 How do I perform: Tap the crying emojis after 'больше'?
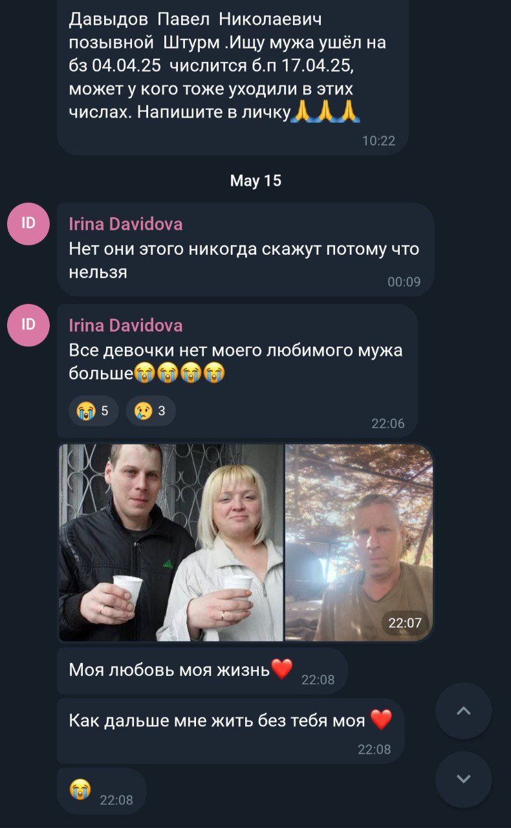tap(179, 374)
